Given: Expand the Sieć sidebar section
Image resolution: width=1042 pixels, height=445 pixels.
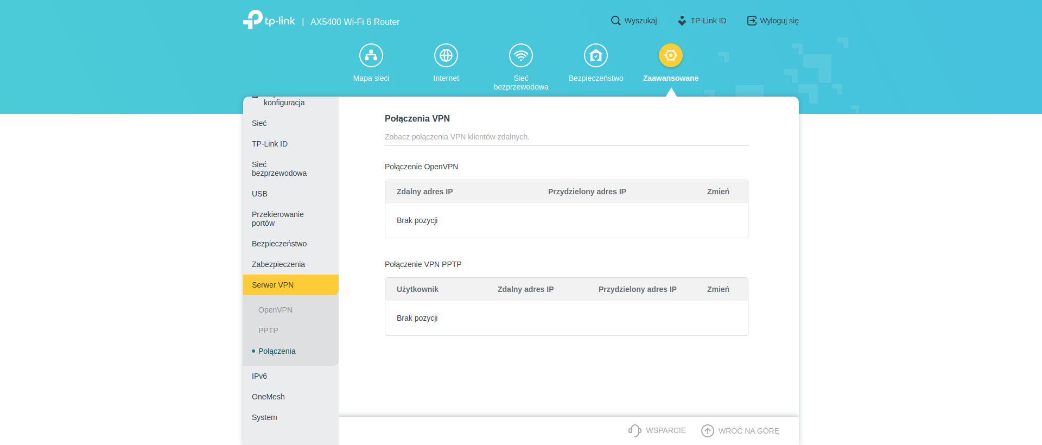Looking at the screenshot, I should (x=259, y=123).
